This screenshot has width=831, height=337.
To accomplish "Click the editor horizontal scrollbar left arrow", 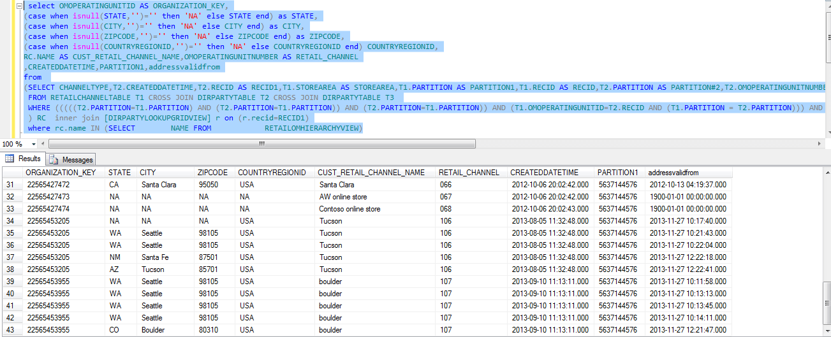I will point(42,144).
